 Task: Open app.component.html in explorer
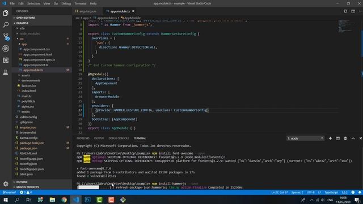click(x=42, y=54)
